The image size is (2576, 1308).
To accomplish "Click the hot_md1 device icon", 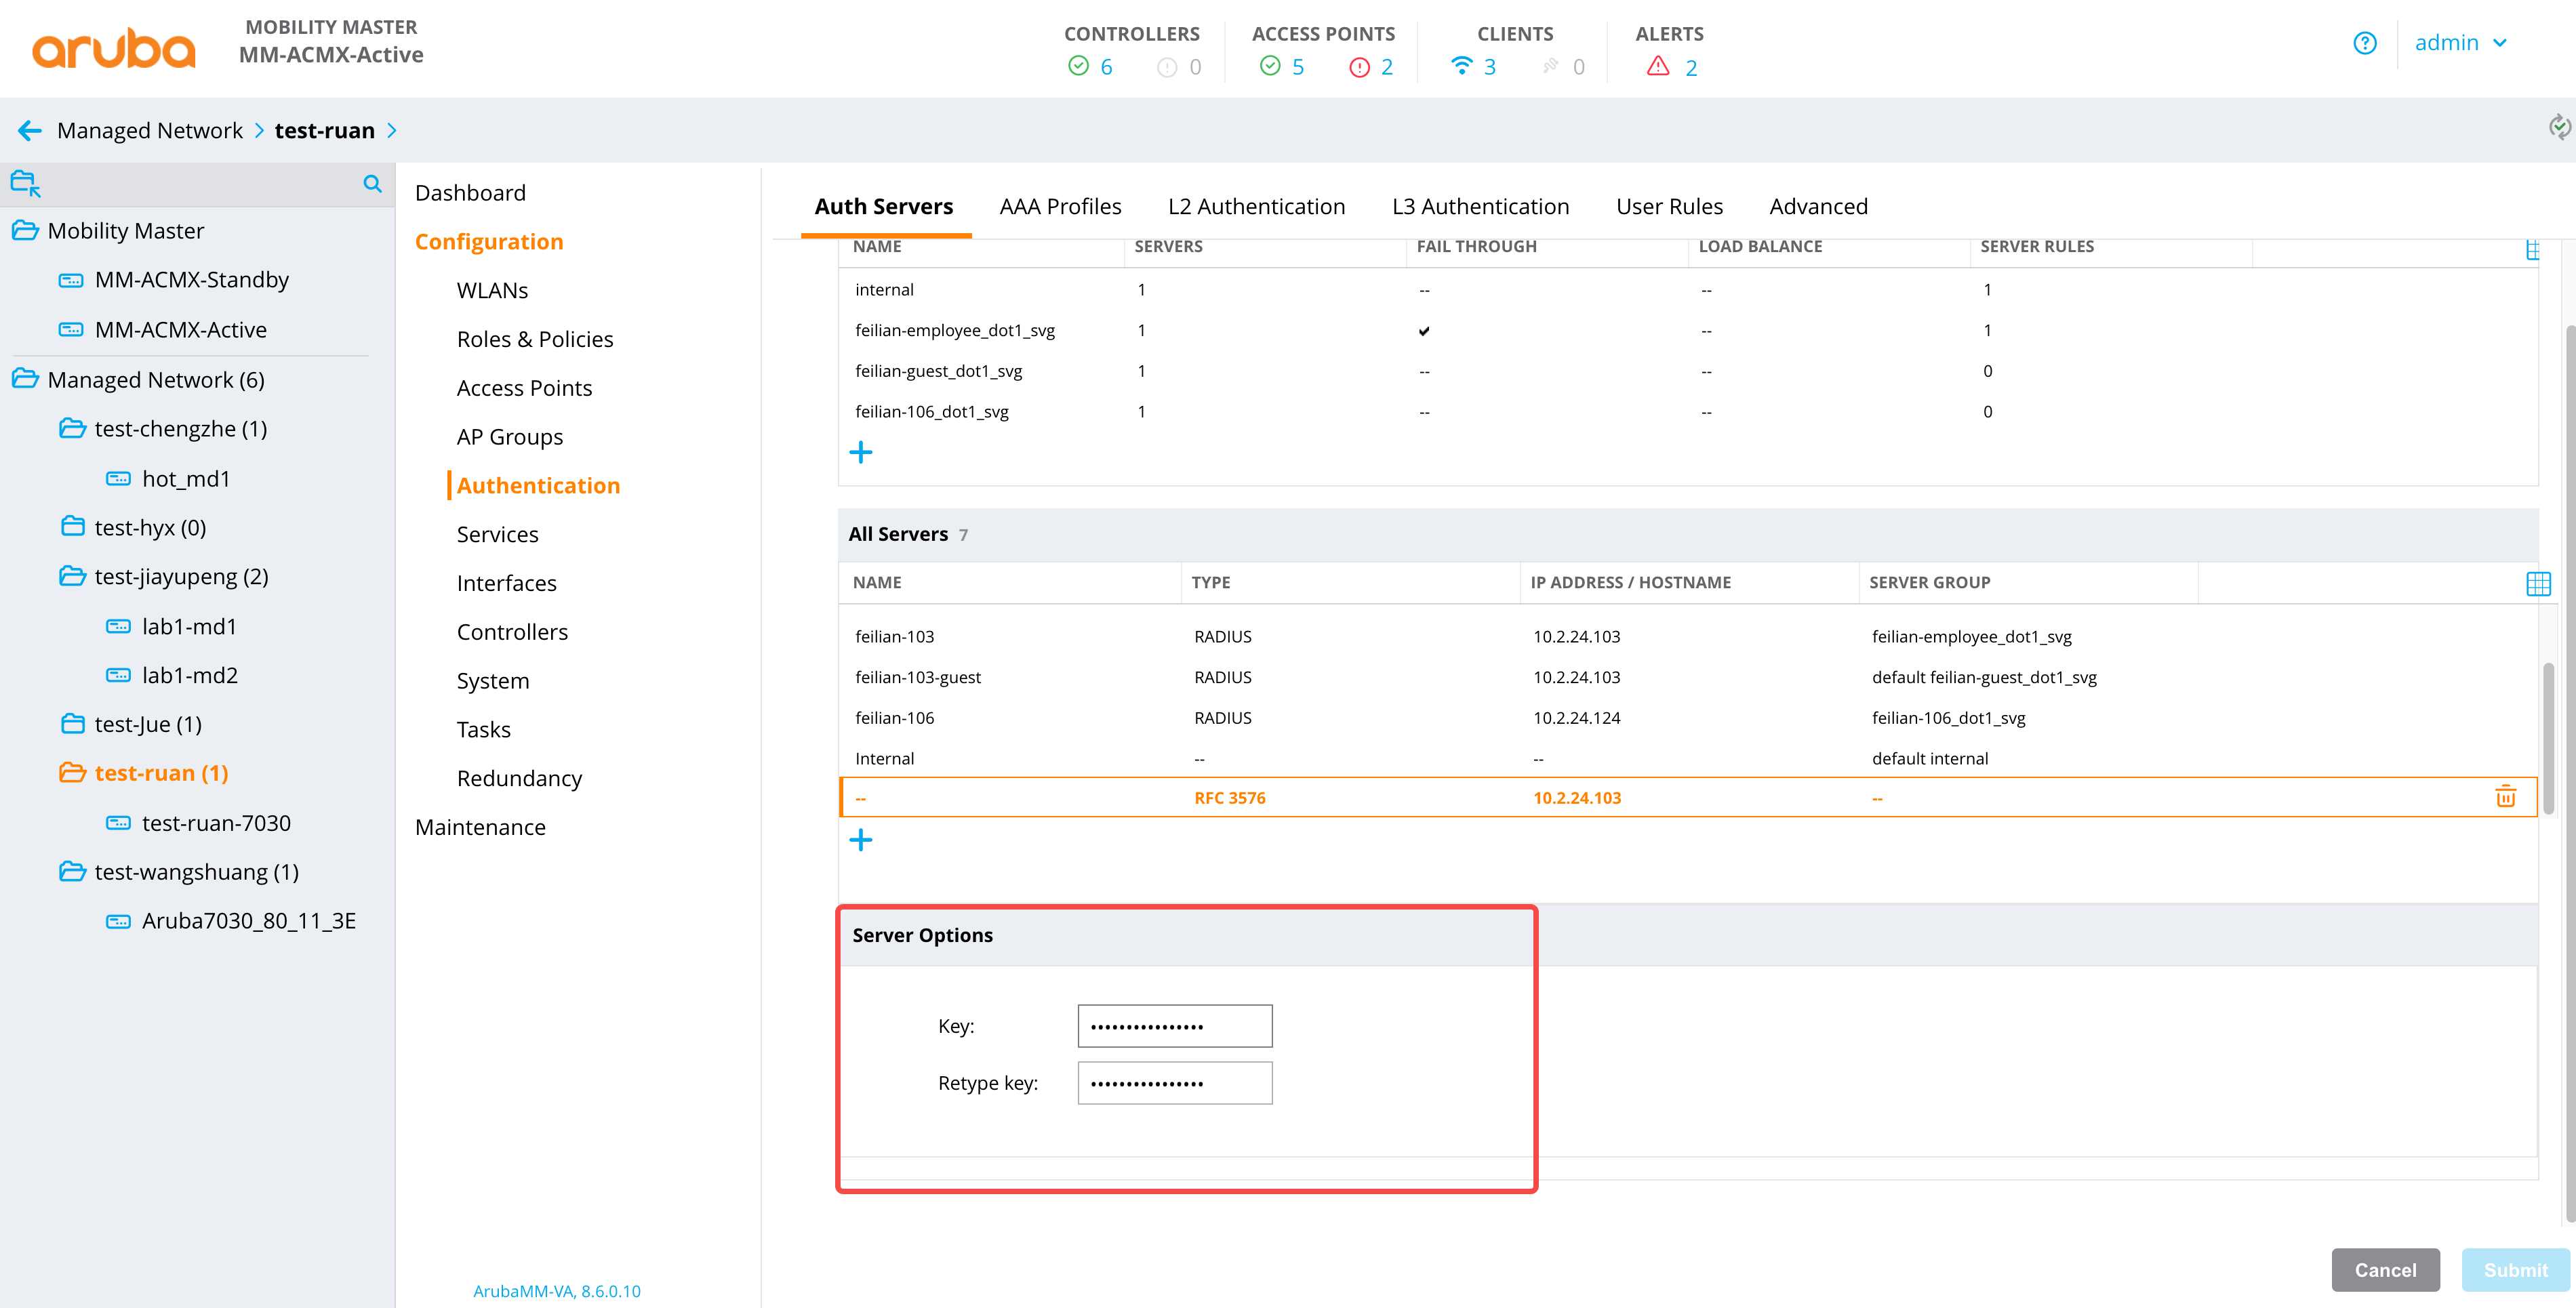I will click(x=118, y=479).
